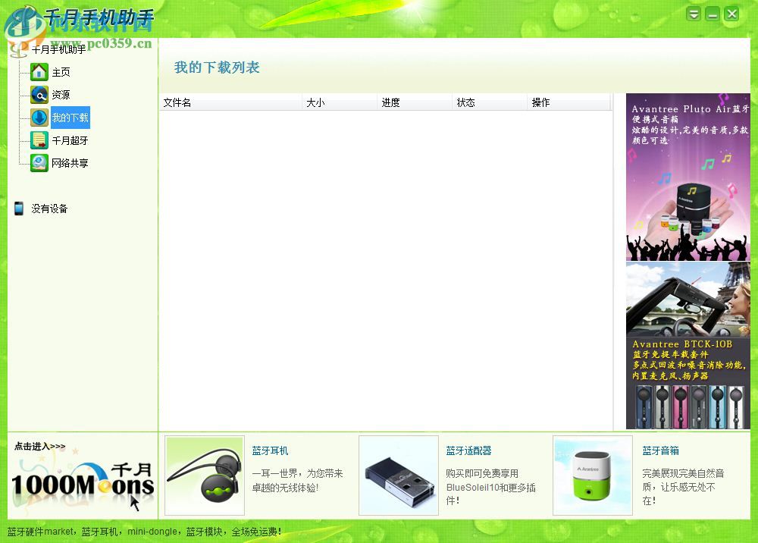758x543 pixels.
Task: Select 我的下载 in the sidebar tree
Action: click(x=70, y=118)
